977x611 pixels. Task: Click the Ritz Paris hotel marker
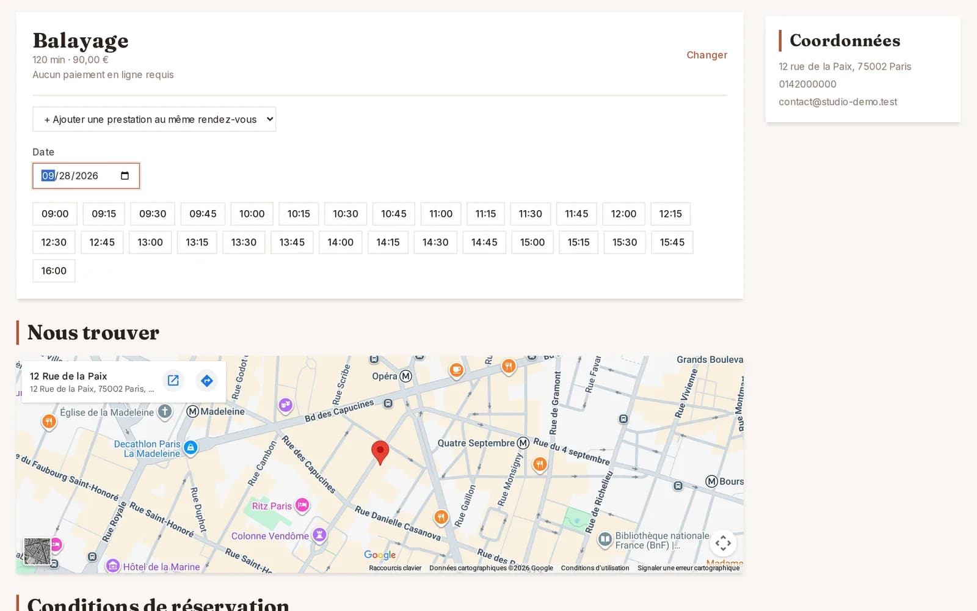[302, 505]
